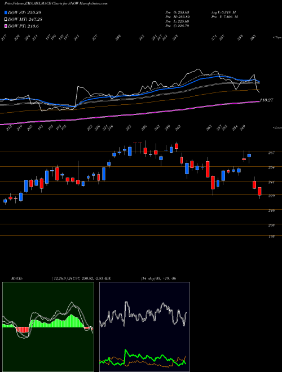The image size is (282, 372).
Task: Click the 'MACD:' panel label
Action: 16,278
